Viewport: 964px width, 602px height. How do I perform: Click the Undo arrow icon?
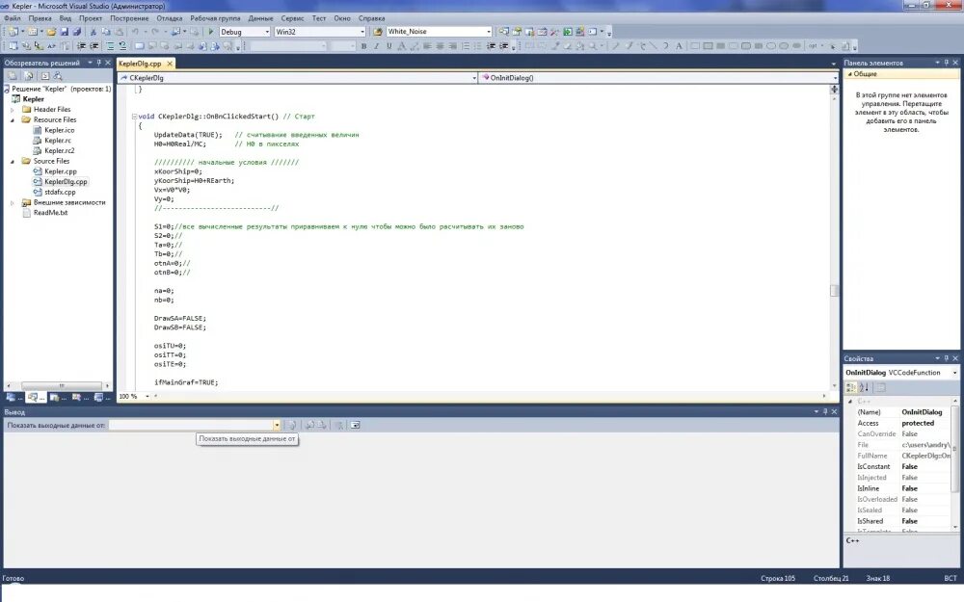tap(135, 32)
